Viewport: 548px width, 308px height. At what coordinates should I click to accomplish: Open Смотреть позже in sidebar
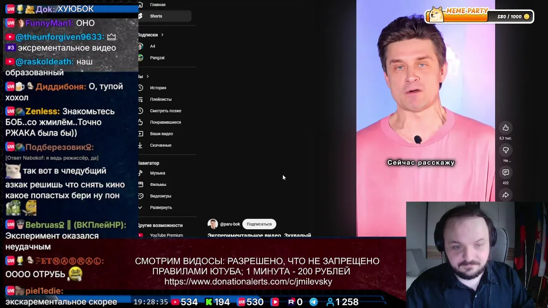(x=166, y=111)
